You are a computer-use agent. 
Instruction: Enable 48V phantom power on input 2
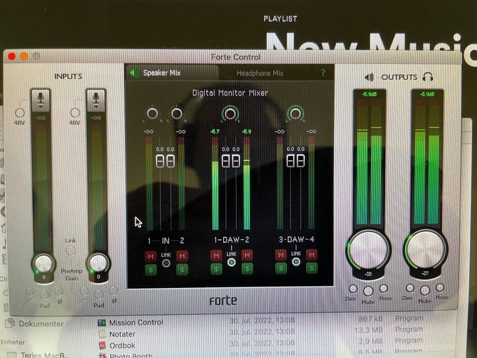pyautogui.click(x=75, y=113)
